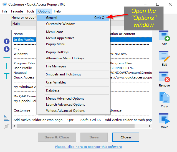Open the File menu
Screen dimensions: 177x152
[5, 11]
